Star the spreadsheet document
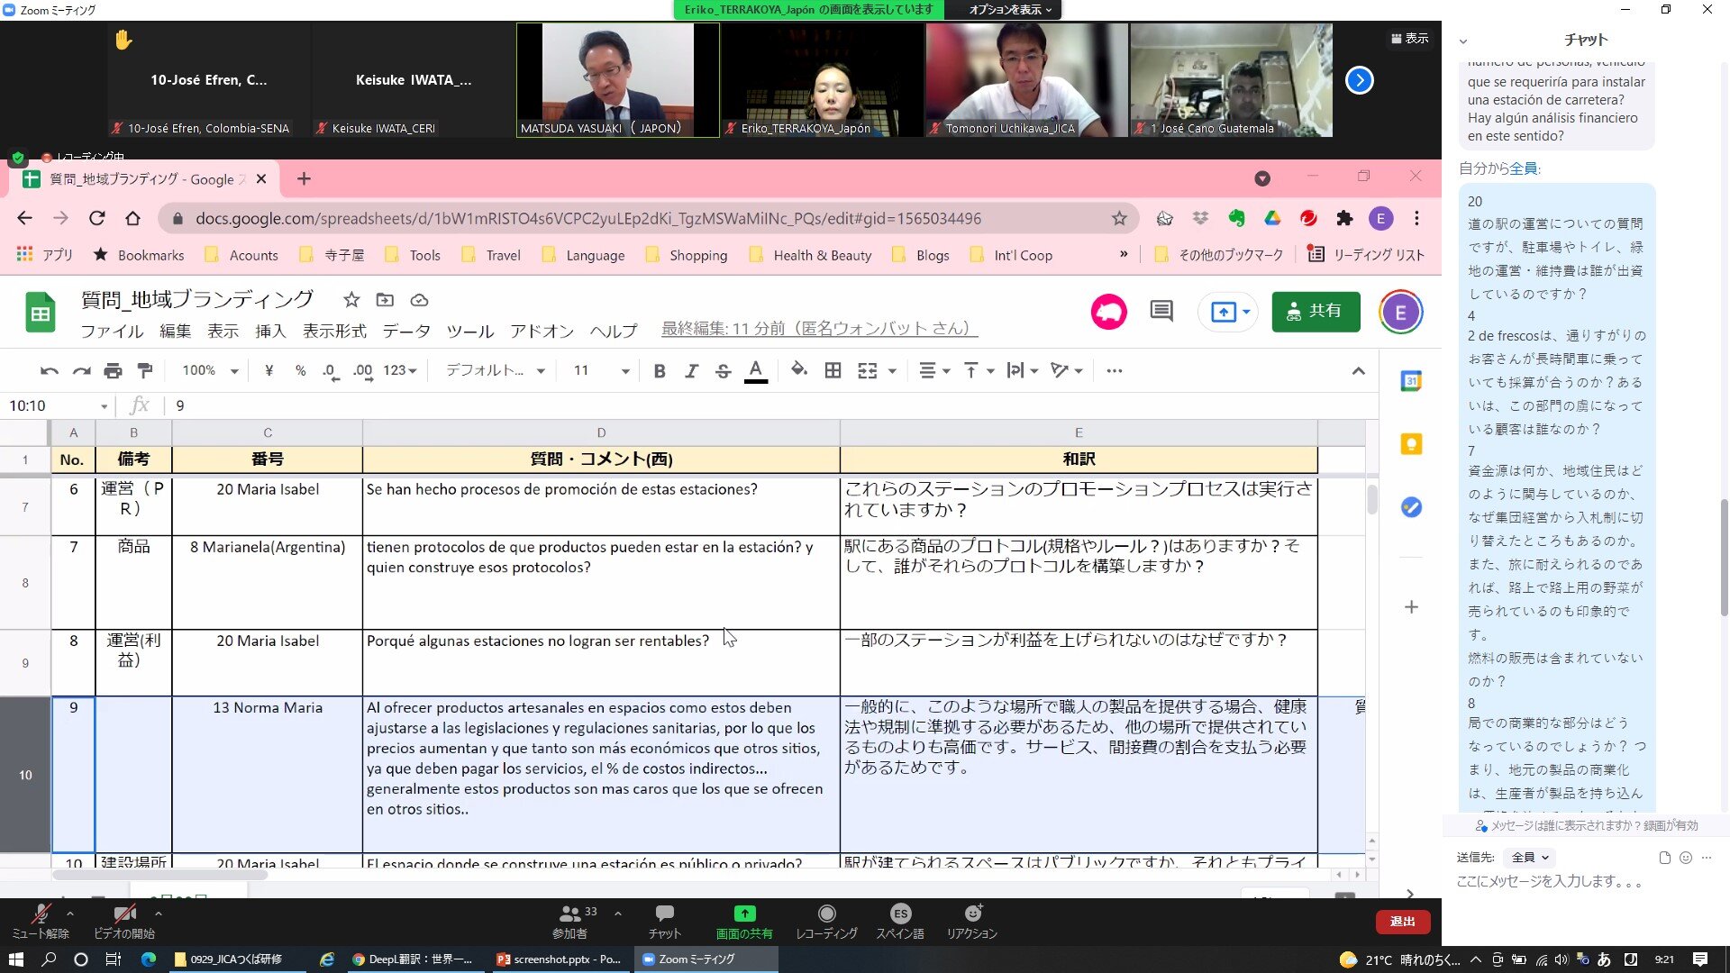 (x=351, y=300)
